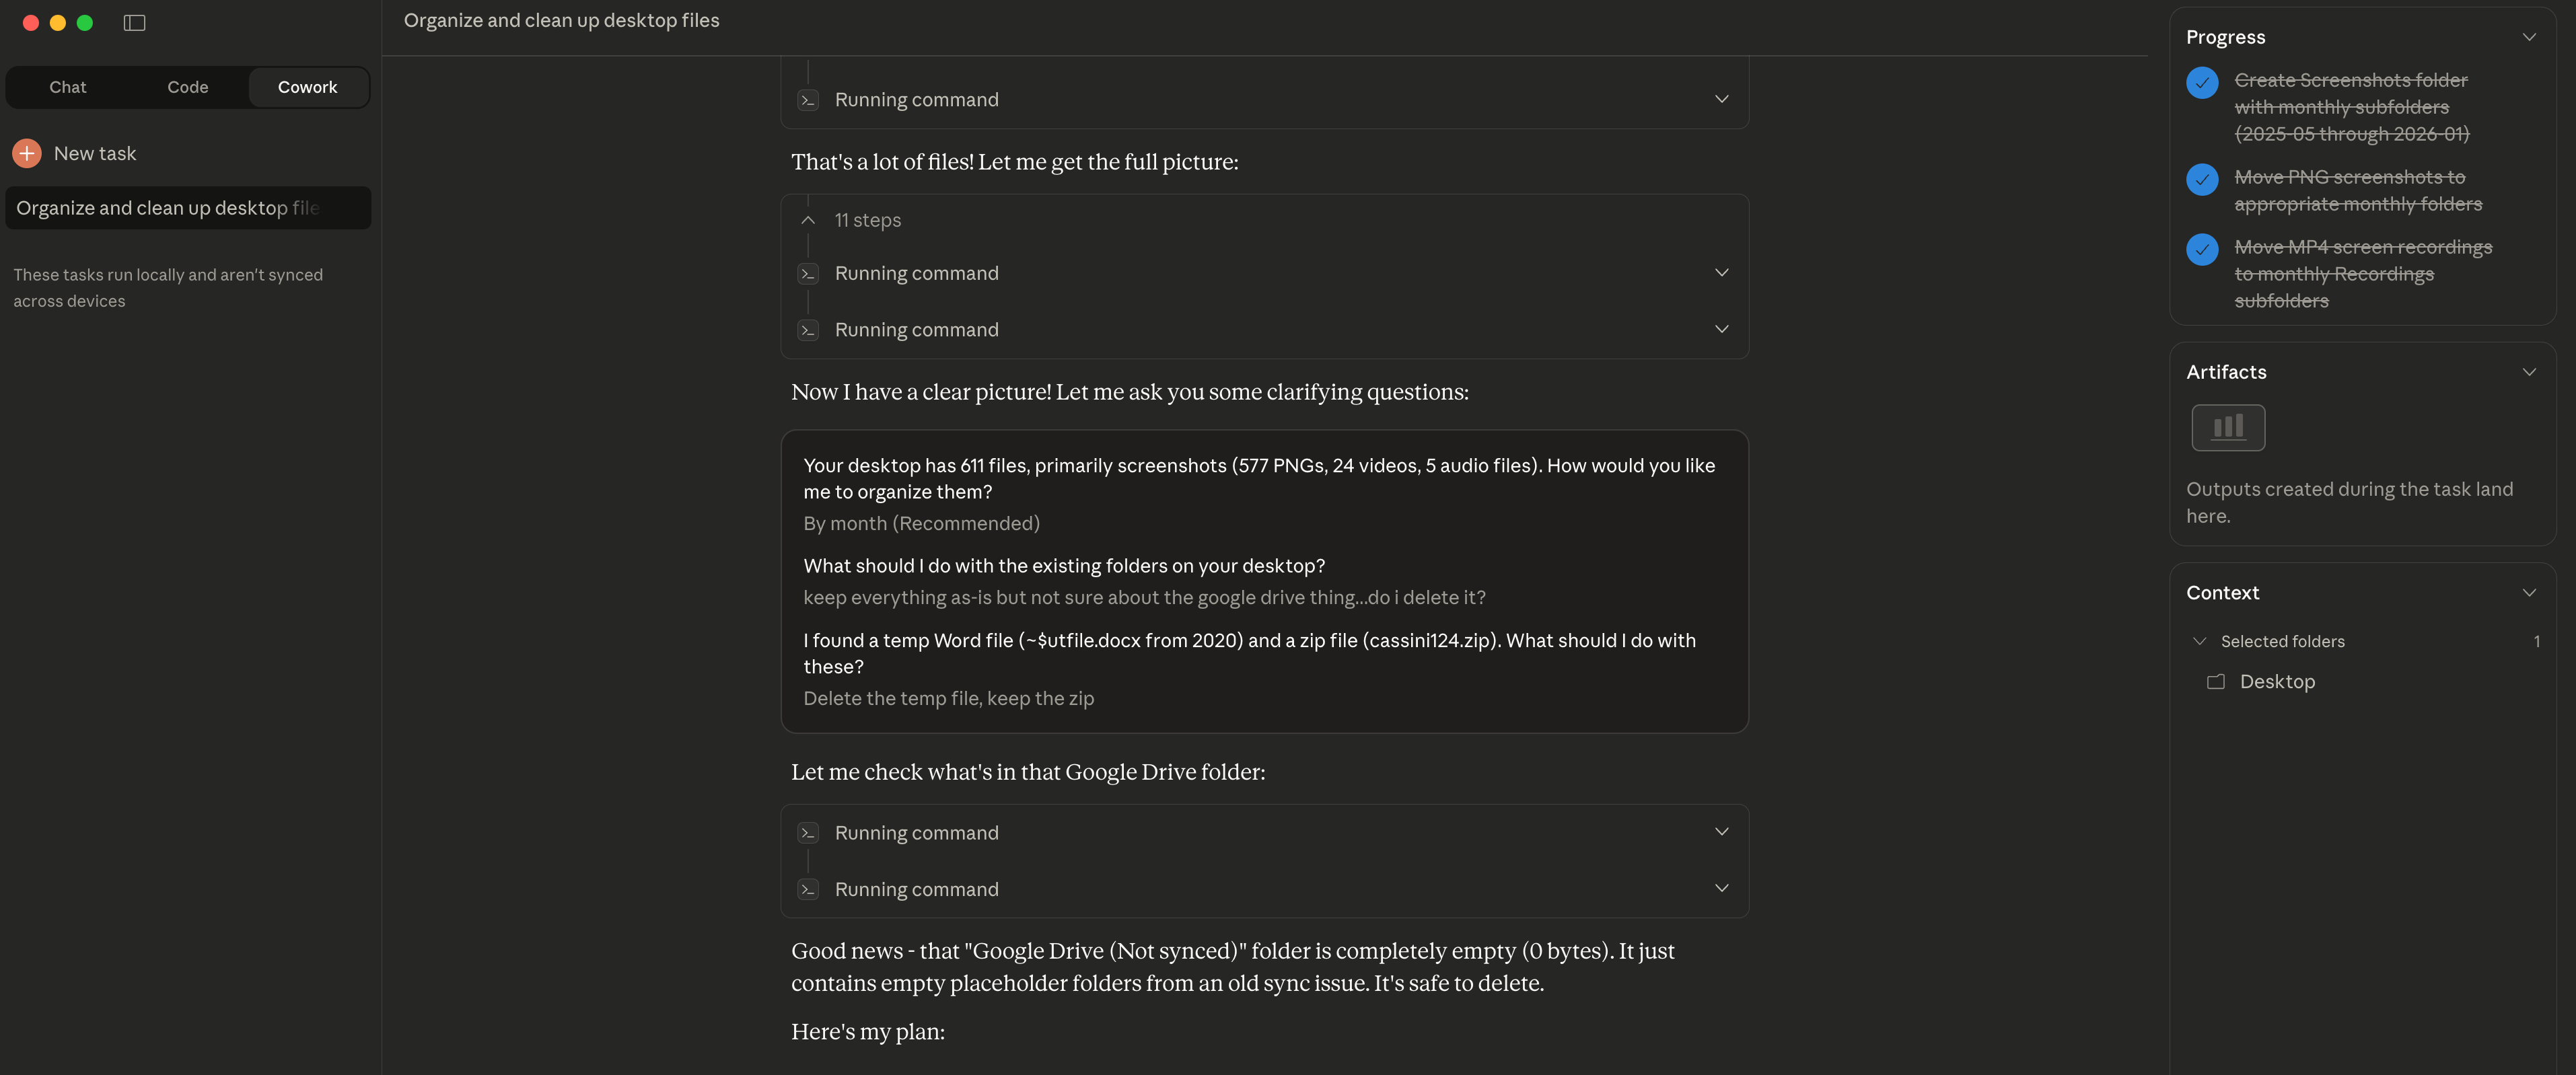Select the Organize and clean up desktop files task
The image size is (2576, 1075).
[187, 207]
